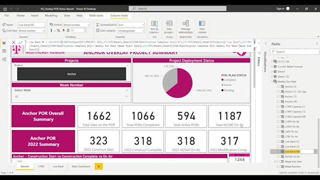Image resolution: width=320 pixels, height=180 pixels.
Task: Check the N2500 On Air checkbox
Action: [x=278, y=157]
